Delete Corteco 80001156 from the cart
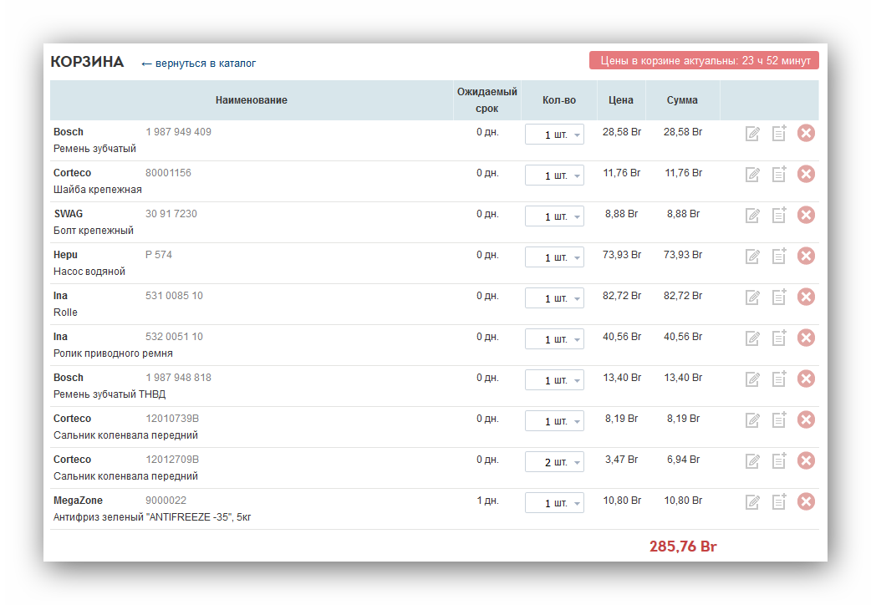871x605 pixels. 806,175
